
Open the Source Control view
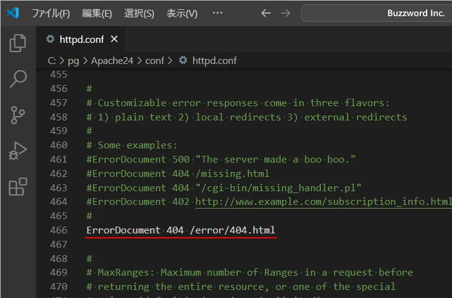click(x=18, y=115)
